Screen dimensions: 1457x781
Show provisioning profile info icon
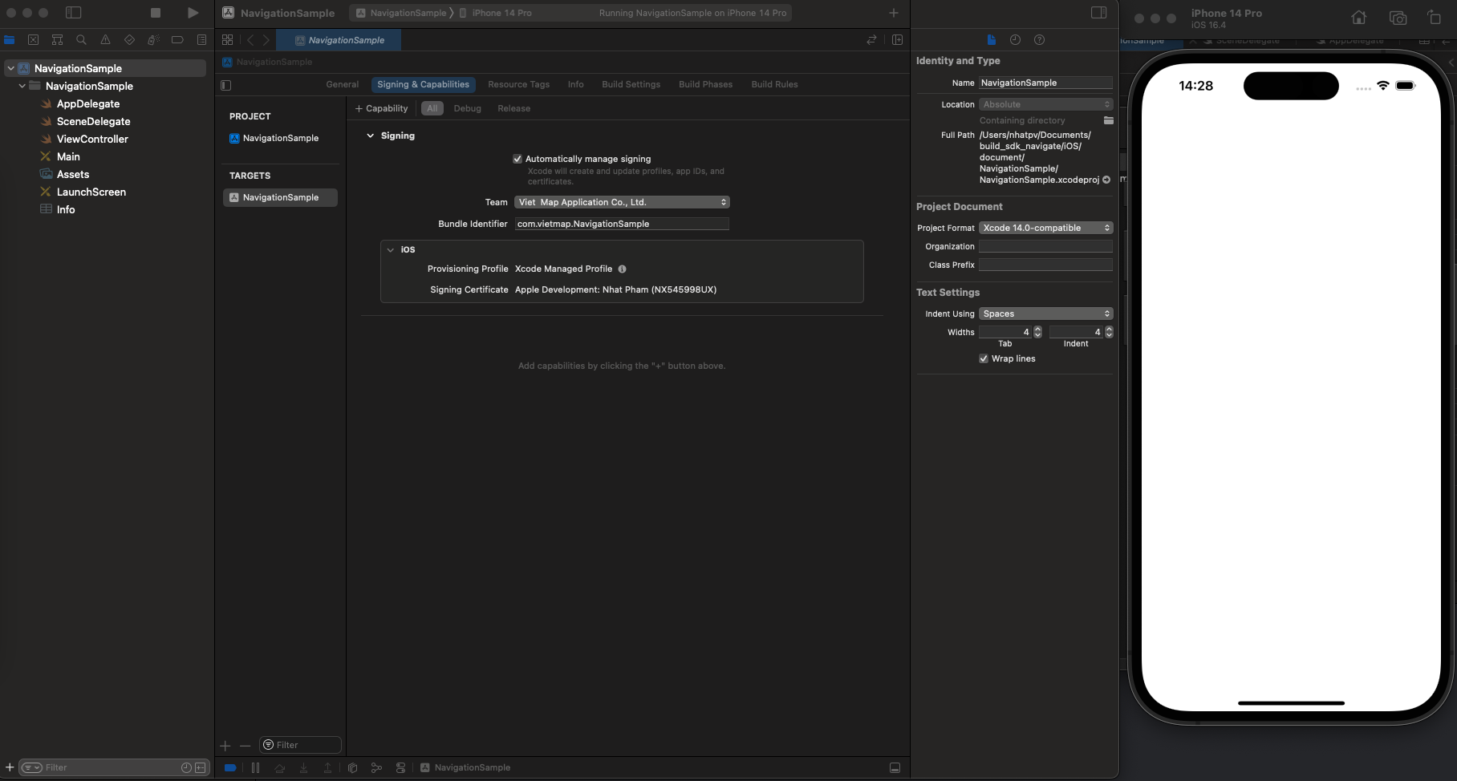[622, 269]
